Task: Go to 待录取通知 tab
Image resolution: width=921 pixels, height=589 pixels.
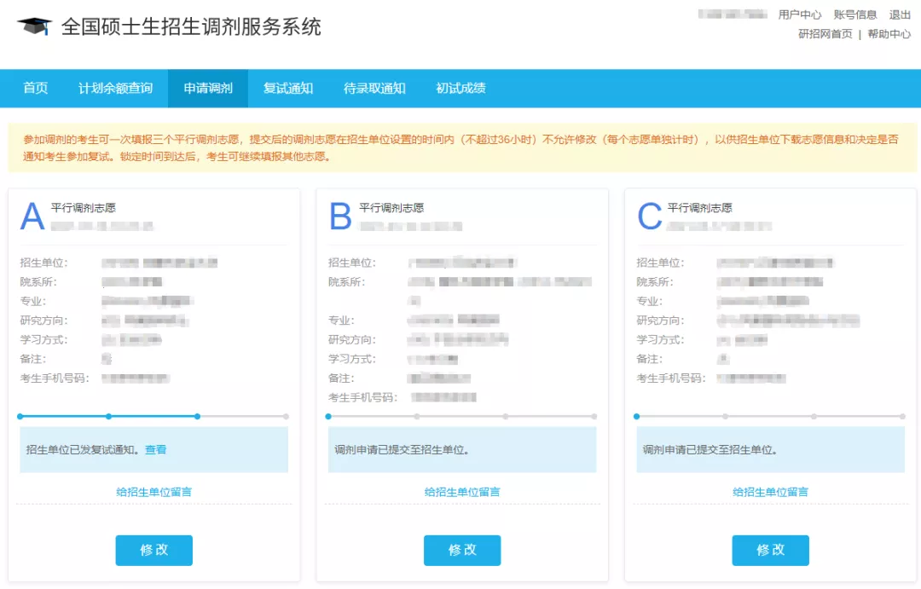Action: 374,89
